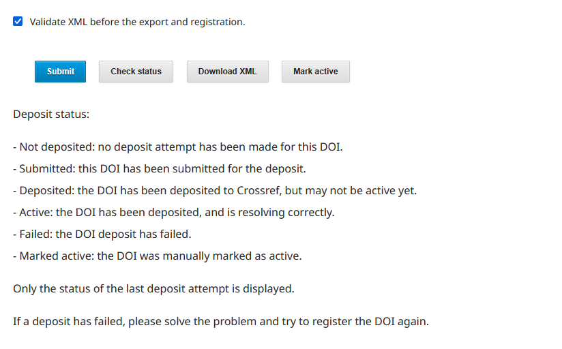
Task: Click the 'If a deposit has failed' instruction text
Action: tap(221, 321)
